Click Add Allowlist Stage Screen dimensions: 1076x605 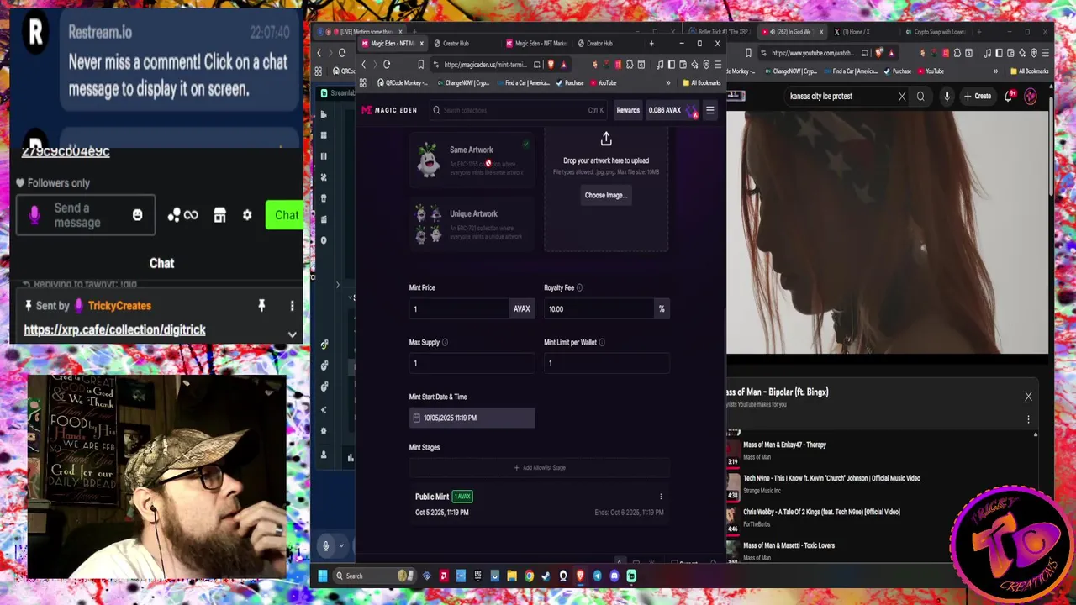pyautogui.click(x=540, y=467)
